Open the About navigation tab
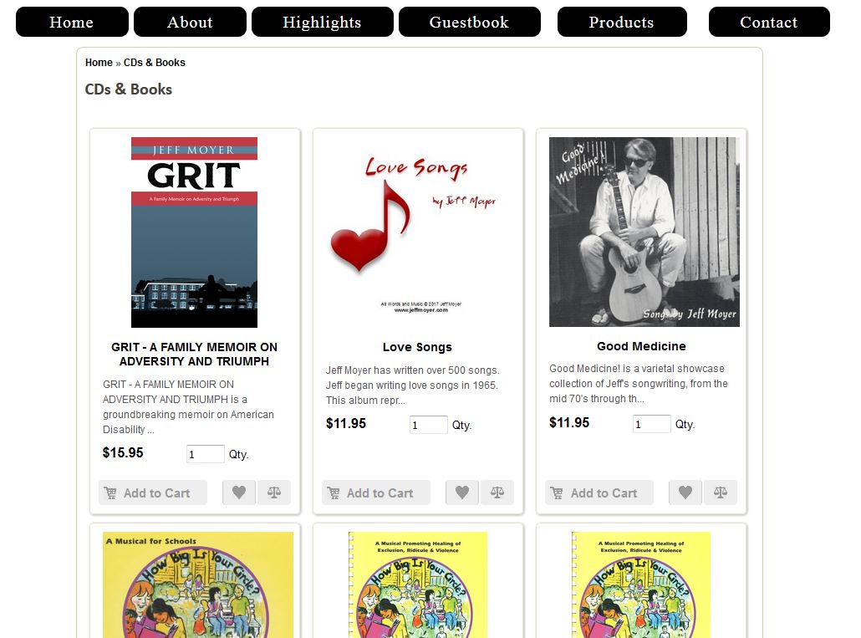 (190, 22)
